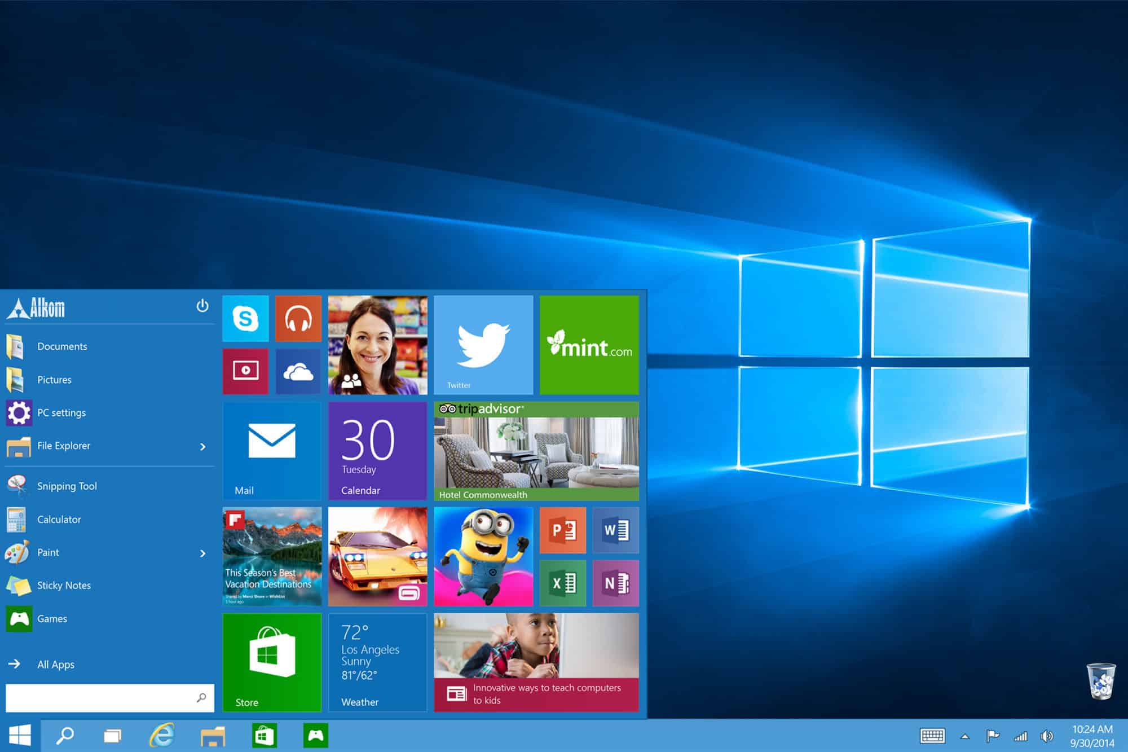Open the Excel tile
The height and width of the screenshot is (752, 1128).
[x=563, y=583]
